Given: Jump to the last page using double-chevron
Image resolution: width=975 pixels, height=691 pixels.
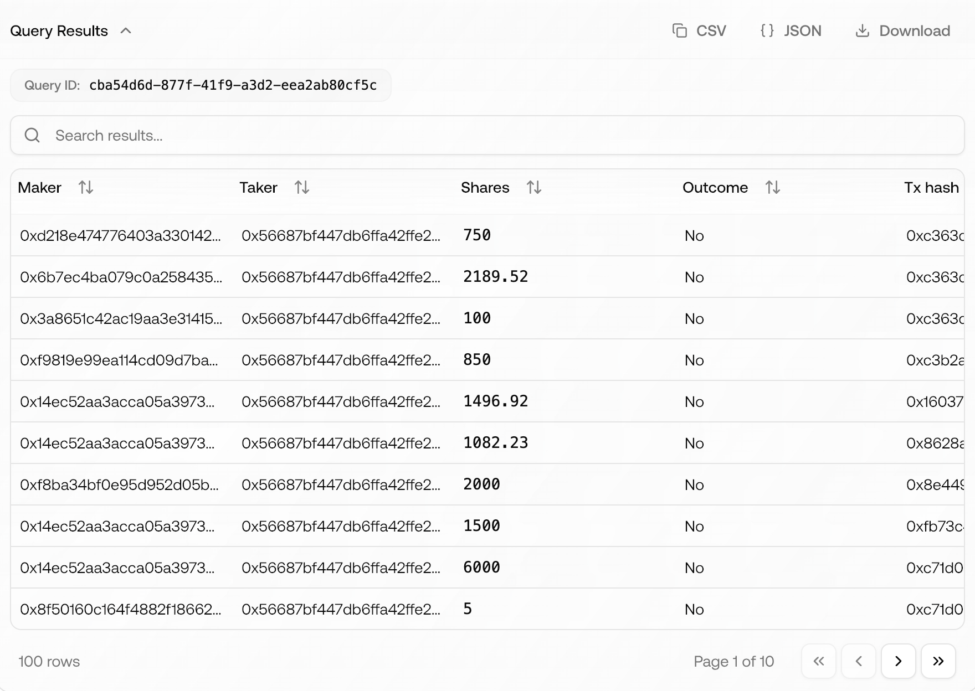Looking at the screenshot, I should (x=938, y=661).
